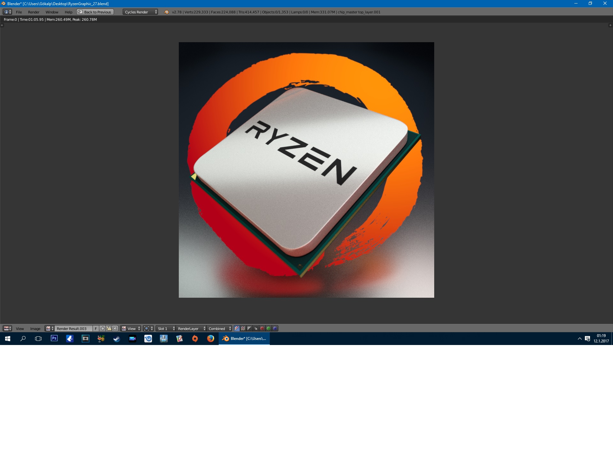The height and width of the screenshot is (460, 613).
Task: Launch Photoshop from the taskbar
Action: (54, 339)
